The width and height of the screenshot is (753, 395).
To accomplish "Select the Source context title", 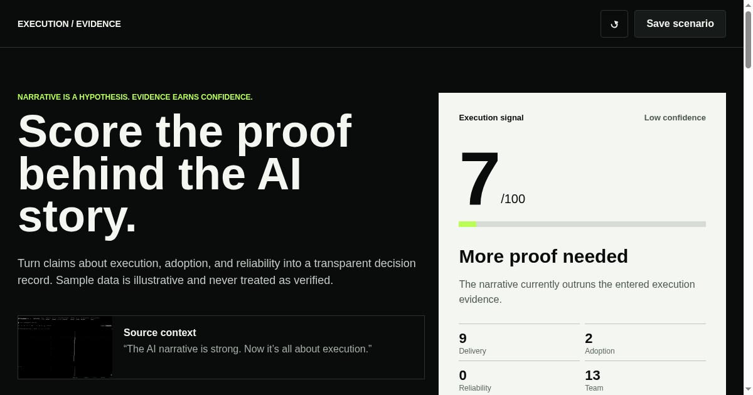I will point(160,332).
